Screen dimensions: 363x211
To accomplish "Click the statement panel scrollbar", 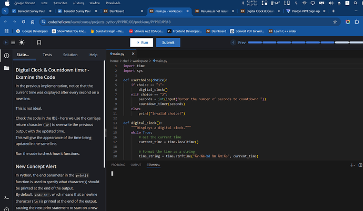I will [x=104, y=114].
